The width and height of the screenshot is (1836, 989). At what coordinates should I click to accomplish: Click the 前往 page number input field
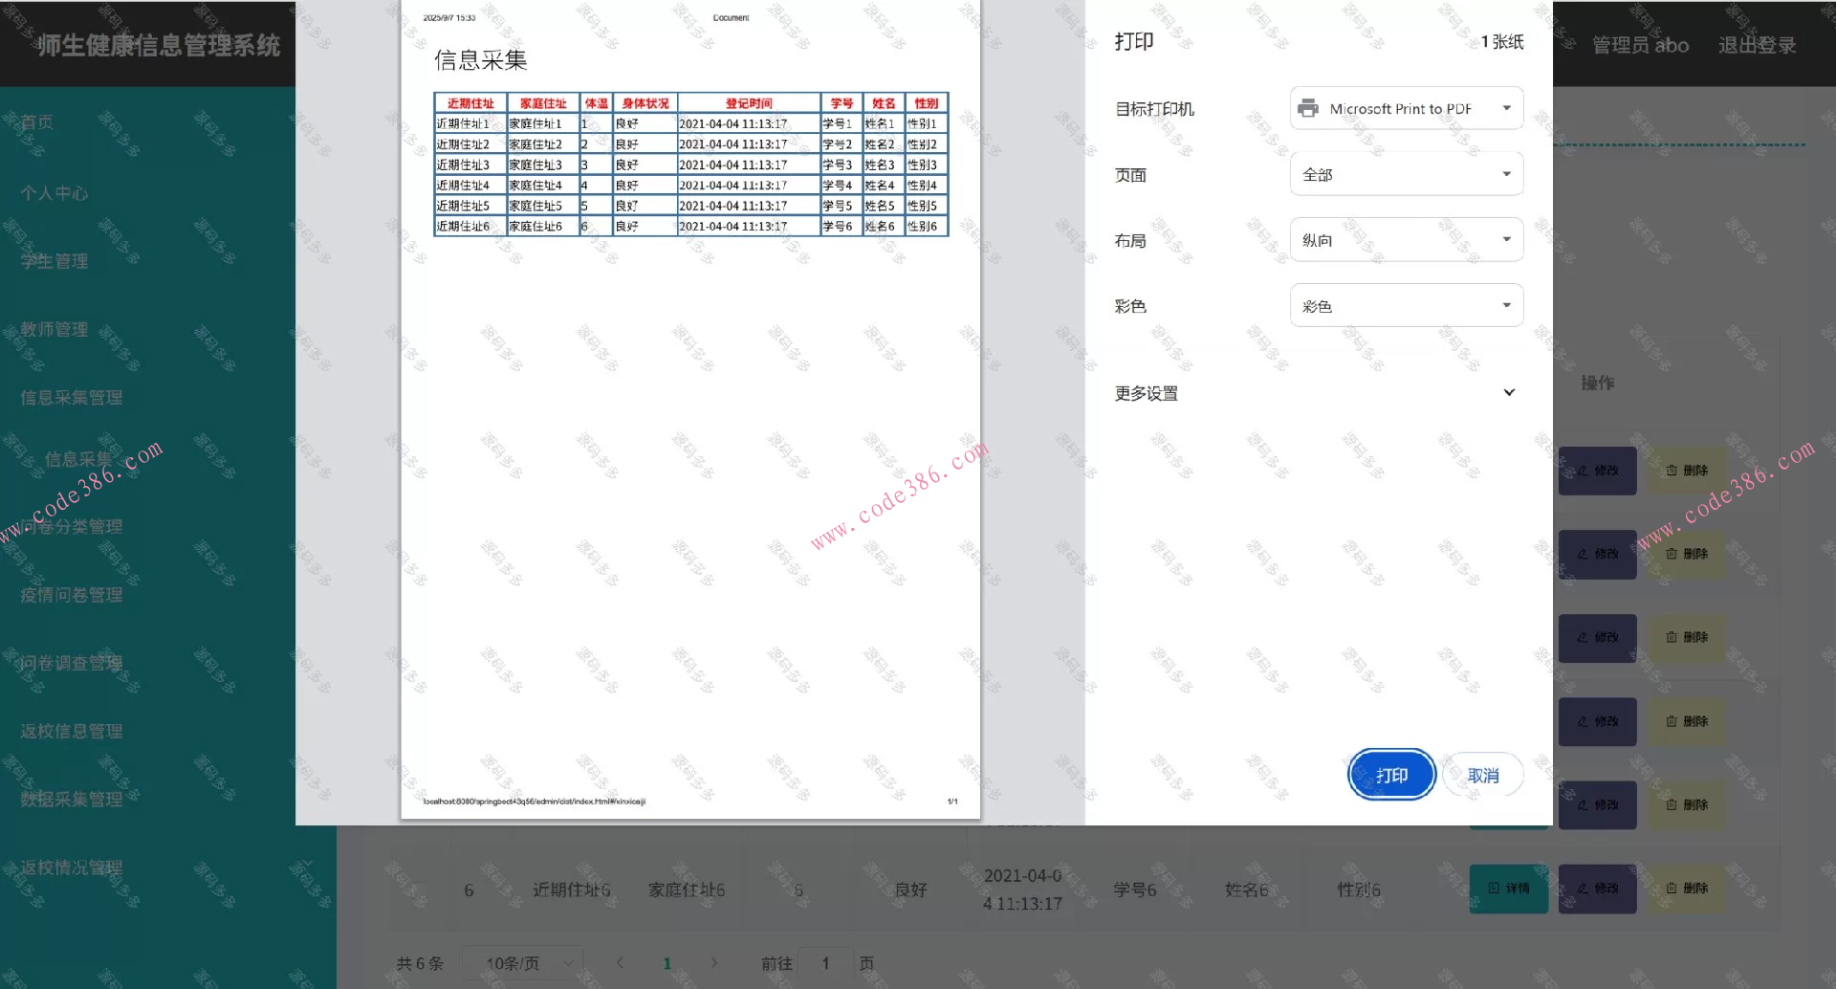point(824,963)
